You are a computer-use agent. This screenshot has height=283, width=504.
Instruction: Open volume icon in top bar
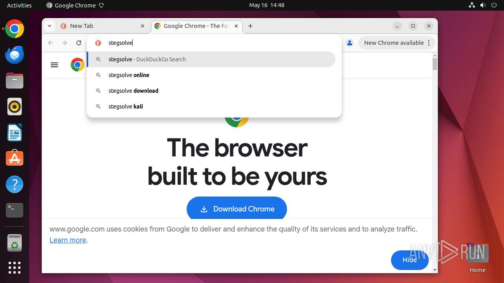pyautogui.click(x=483, y=5)
